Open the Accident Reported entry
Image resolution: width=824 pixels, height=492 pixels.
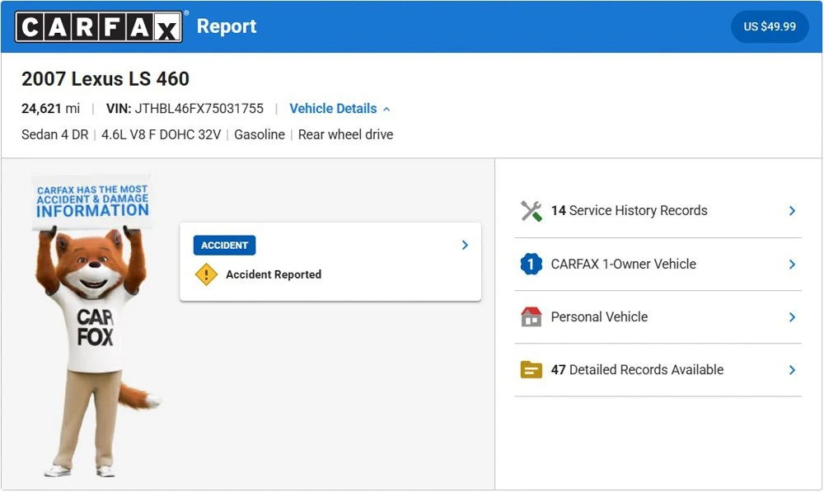coord(274,274)
